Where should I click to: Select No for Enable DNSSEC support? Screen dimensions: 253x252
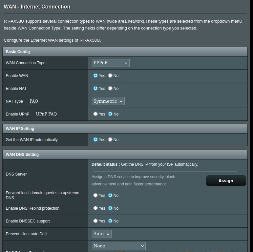click(x=110, y=221)
